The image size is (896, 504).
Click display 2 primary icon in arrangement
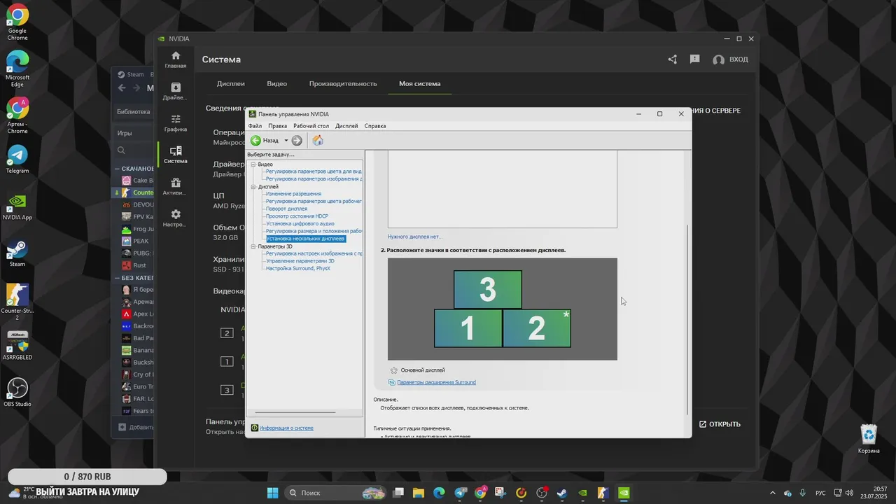point(537,328)
